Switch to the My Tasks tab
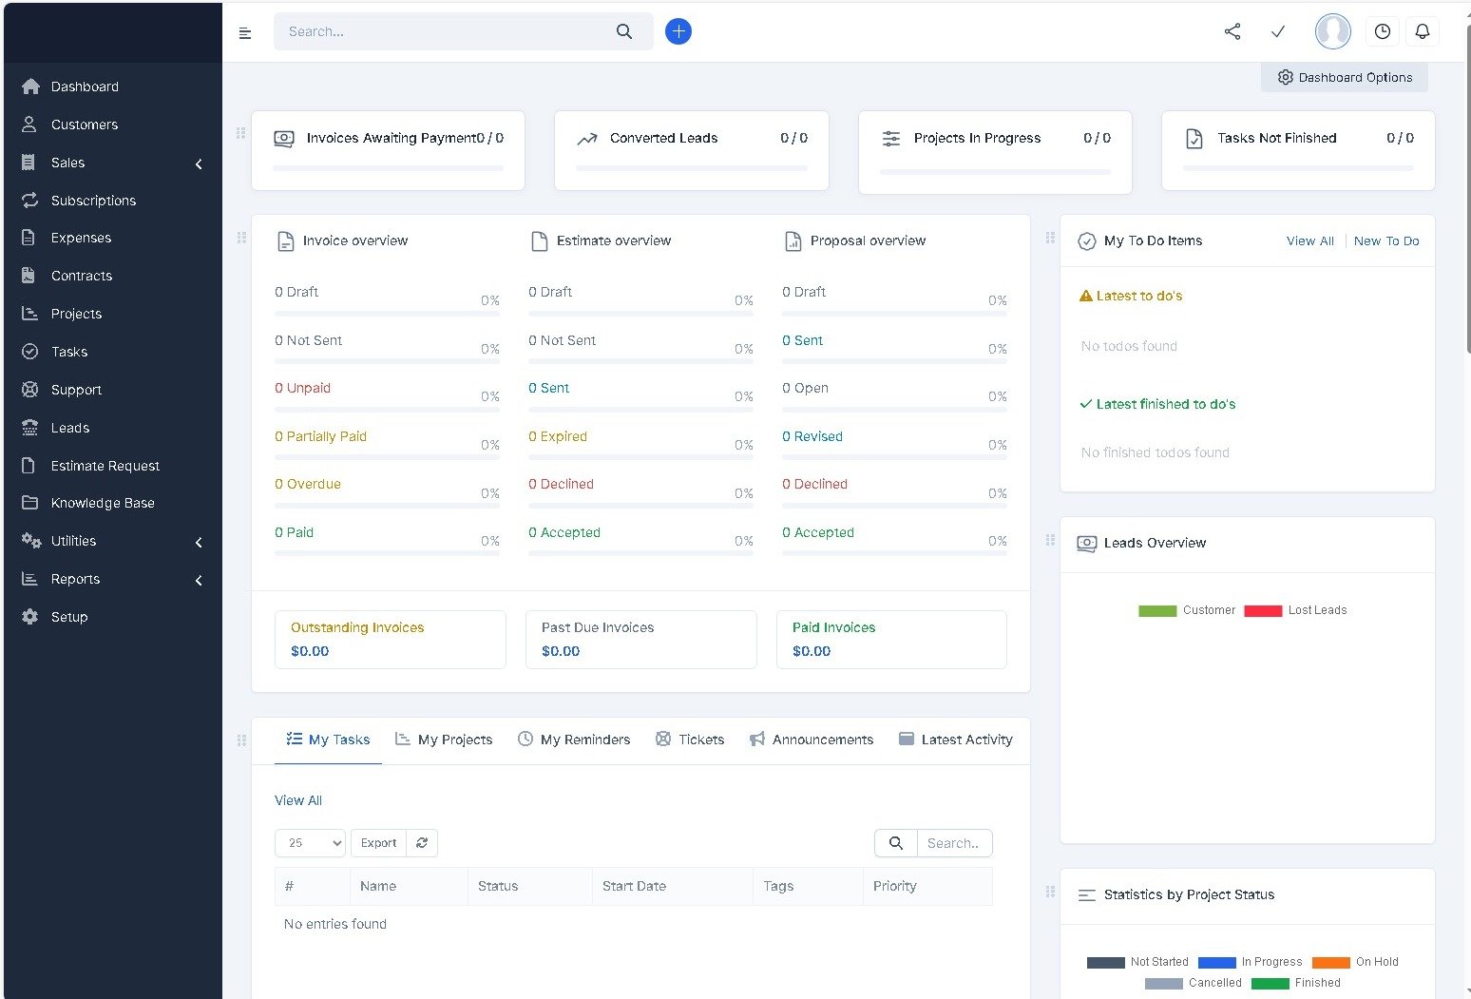Viewport: 1471px width, 999px height. 328,740
